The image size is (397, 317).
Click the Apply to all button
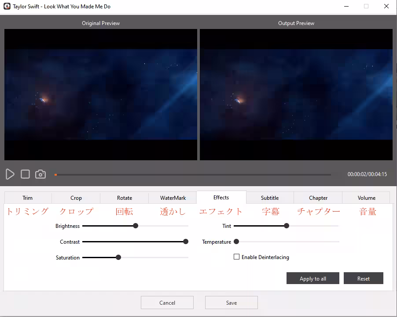pyautogui.click(x=313, y=278)
